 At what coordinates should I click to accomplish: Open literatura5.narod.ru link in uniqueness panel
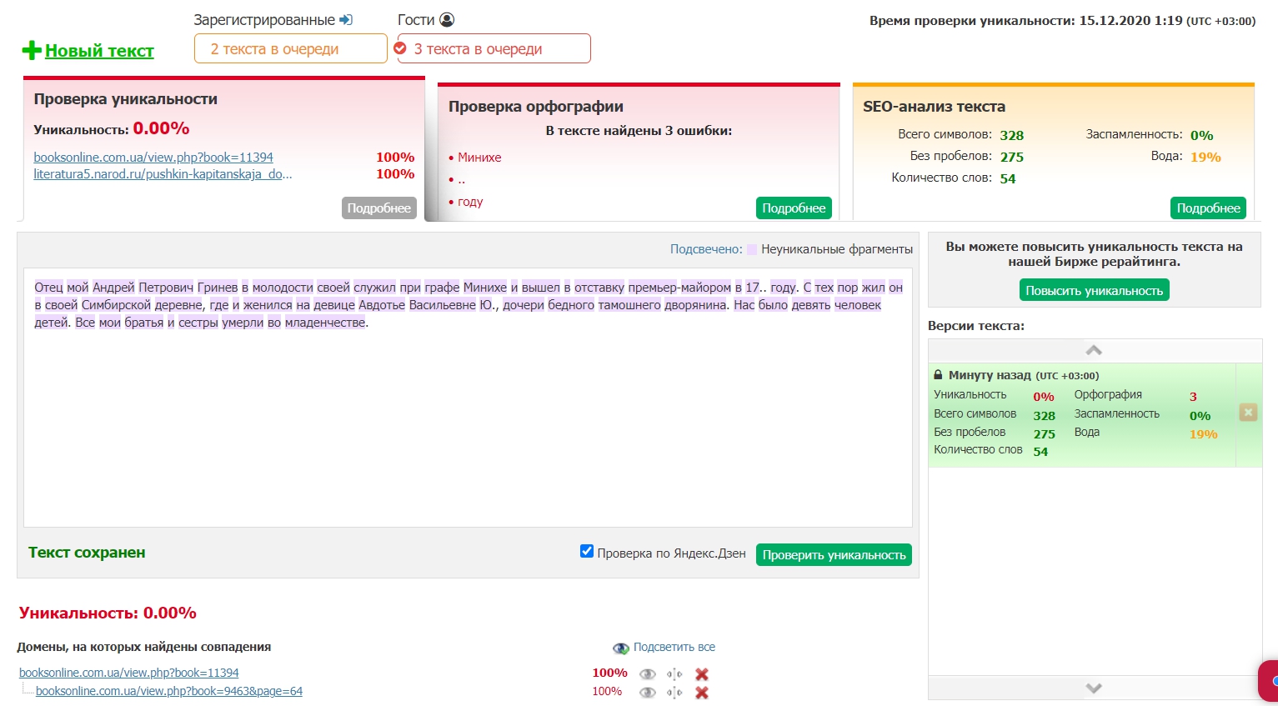tap(163, 174)
